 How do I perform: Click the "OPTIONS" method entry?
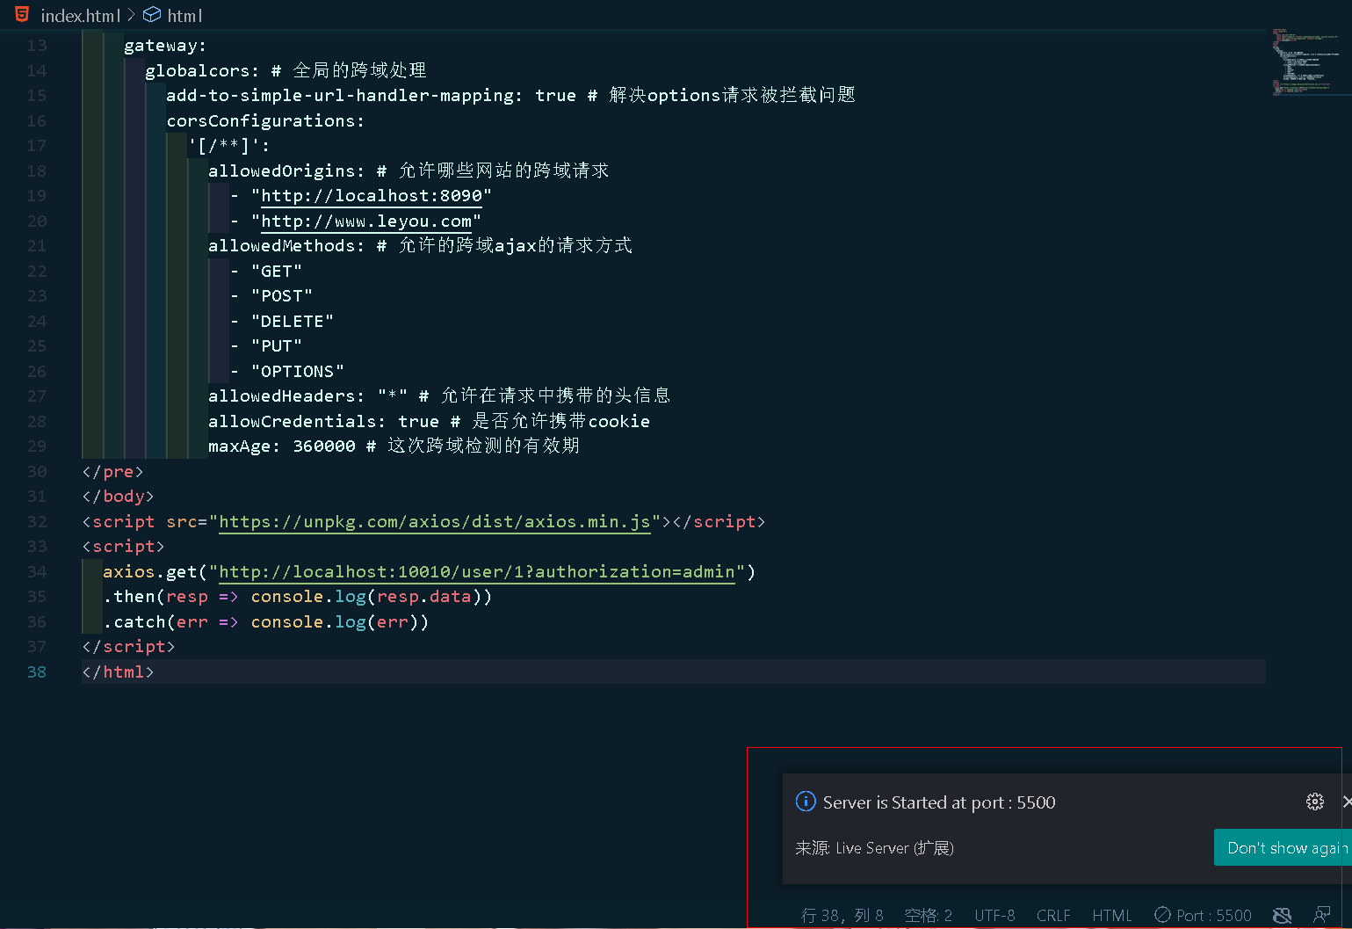click(x=298, y=371)
